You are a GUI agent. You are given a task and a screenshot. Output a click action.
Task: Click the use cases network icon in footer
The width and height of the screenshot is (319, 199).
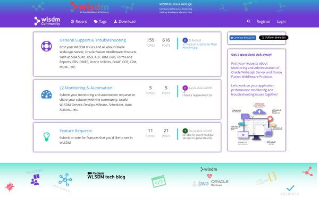pyautogui.click(x=65, y=180)
